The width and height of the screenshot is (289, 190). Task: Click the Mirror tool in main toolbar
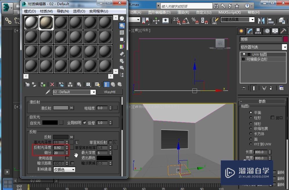click(x=261, y=20)
